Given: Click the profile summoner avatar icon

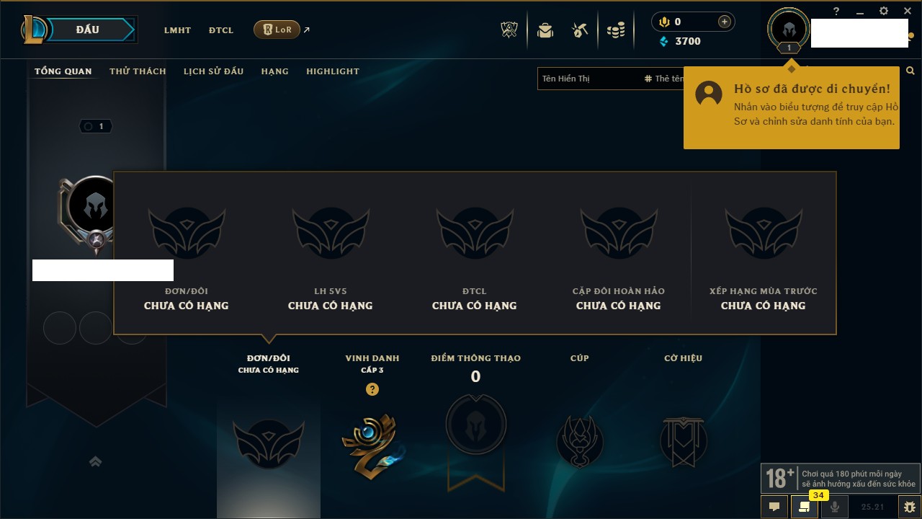Looking at the screenshot, I should (x=789, y=29).
